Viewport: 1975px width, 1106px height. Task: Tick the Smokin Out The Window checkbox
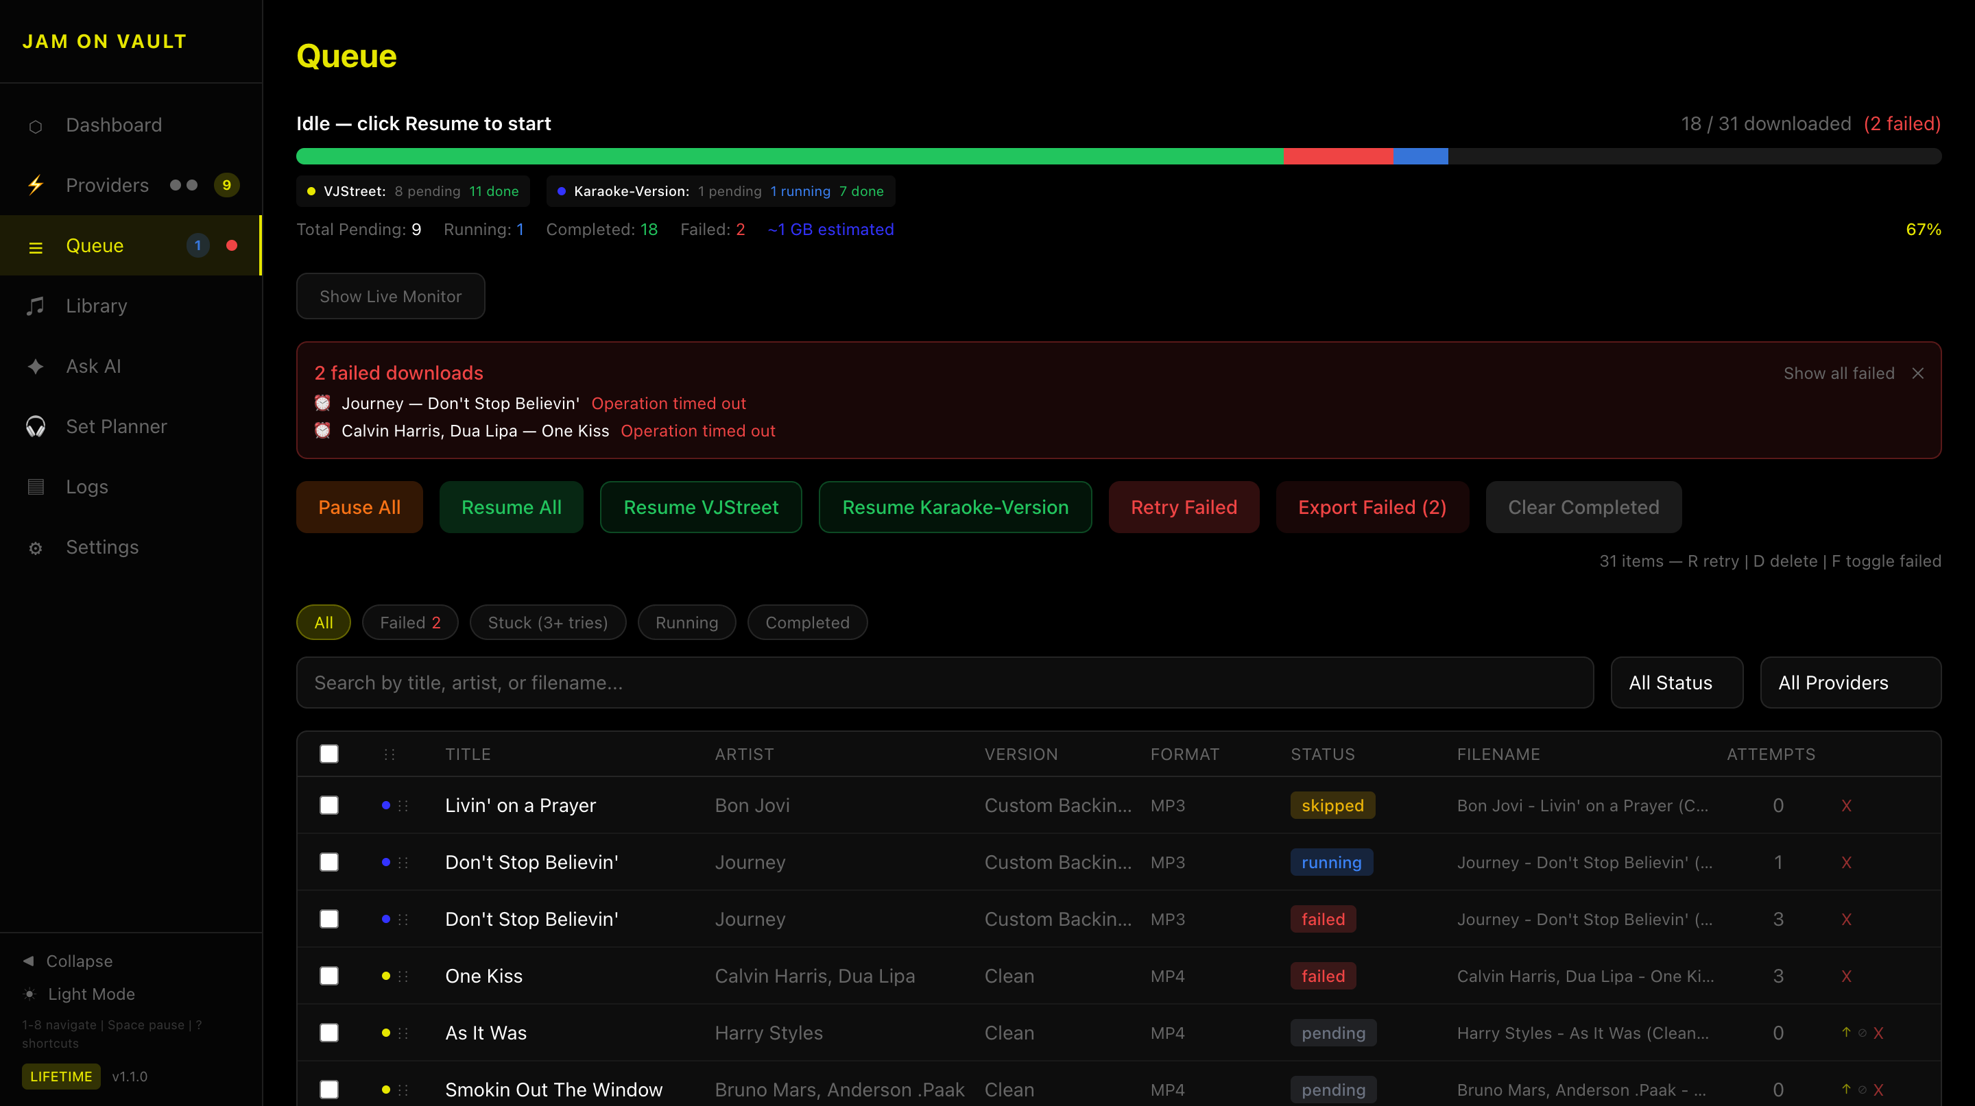tap(329, 1089)
